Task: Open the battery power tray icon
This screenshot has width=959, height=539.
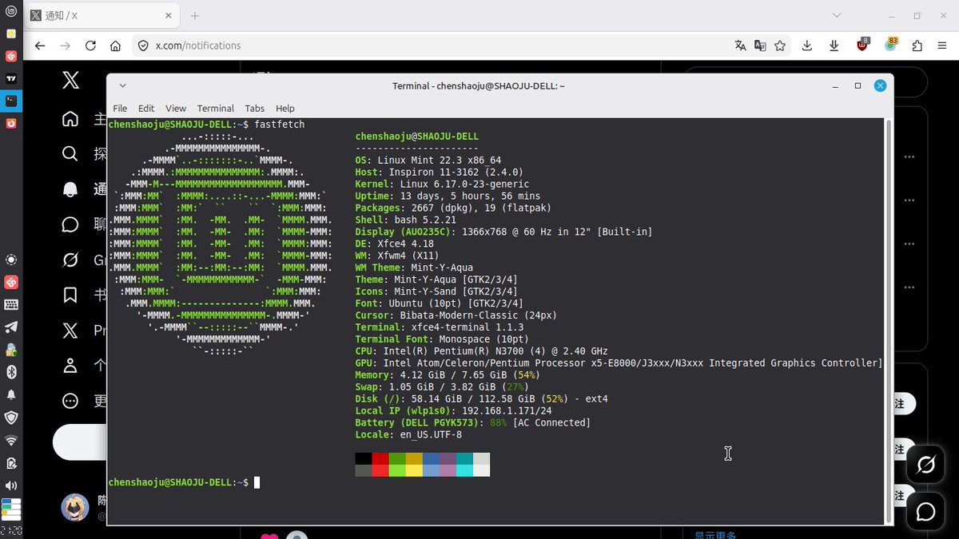Action: (x=11, y=463)
